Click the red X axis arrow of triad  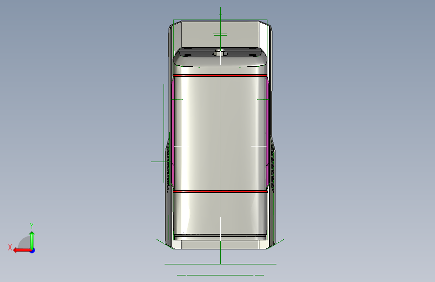point(22,250)
